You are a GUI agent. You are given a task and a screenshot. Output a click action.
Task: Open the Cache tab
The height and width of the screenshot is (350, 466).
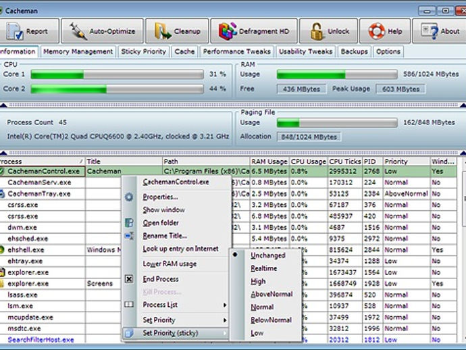coord(184,52)
